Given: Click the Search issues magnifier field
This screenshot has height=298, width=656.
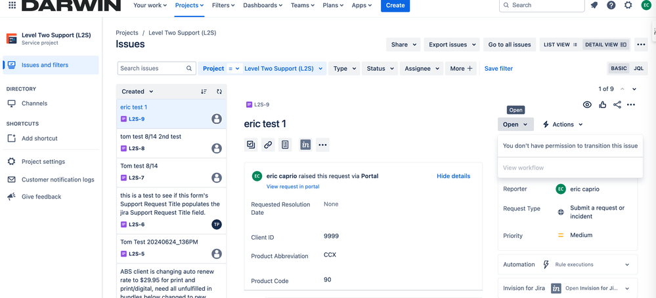Looking at the screenshot, I should point(157,68).
